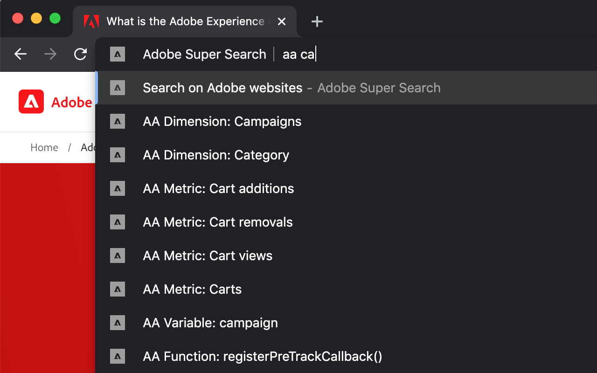Click the browser back arrow
Viewport: 597px width, 373px height.
pos(21,54)
